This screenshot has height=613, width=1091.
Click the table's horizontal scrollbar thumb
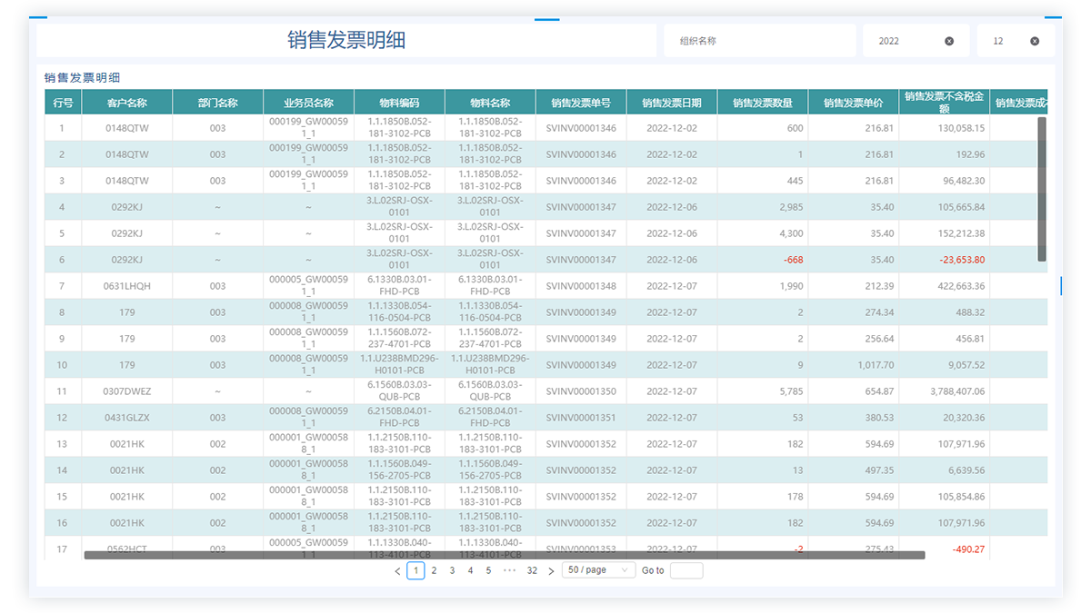click(x=505, y=555)
